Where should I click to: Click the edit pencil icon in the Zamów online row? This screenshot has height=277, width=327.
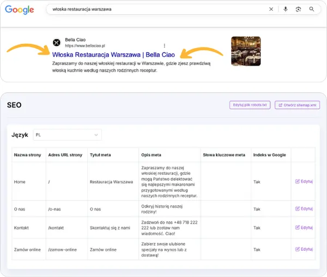coord(298,249)
